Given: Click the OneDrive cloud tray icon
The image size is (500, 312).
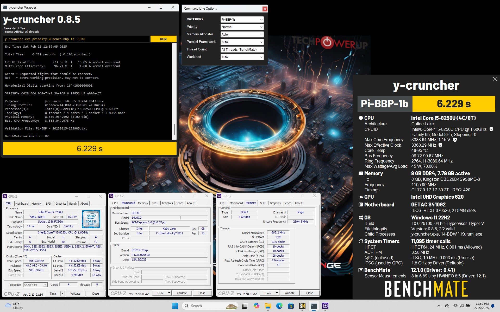Looking at the screenshot, I should point(447,306).
